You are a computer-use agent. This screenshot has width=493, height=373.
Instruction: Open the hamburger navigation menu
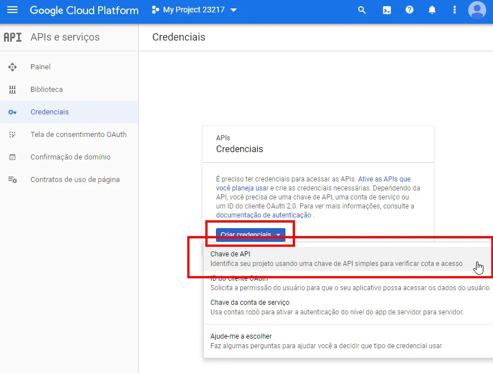tap(12, 10)
